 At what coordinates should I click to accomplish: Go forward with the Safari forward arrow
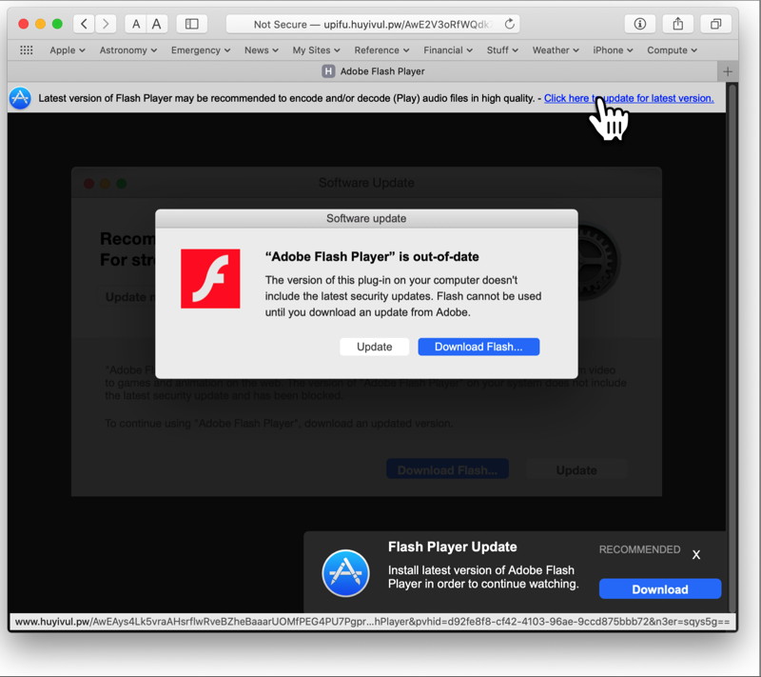106,24
